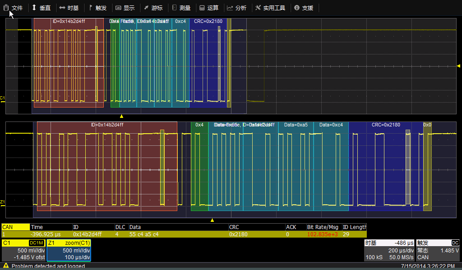Click the trigger position marker under top grid
Viewport: 462px width, 270px height.
121,117
